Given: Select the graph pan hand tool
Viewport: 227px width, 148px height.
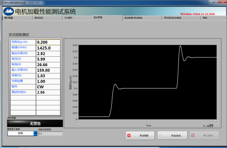Looking at the screenshot, I should click(x=211, y=125).
